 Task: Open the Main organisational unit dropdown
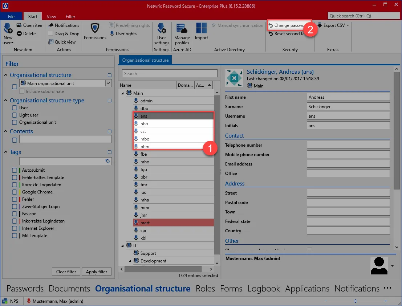(x=108, y=83)
